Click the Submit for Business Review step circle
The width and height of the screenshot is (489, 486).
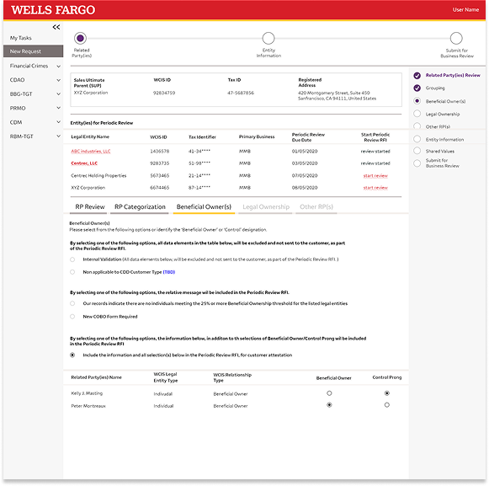(x=456, y=38)
